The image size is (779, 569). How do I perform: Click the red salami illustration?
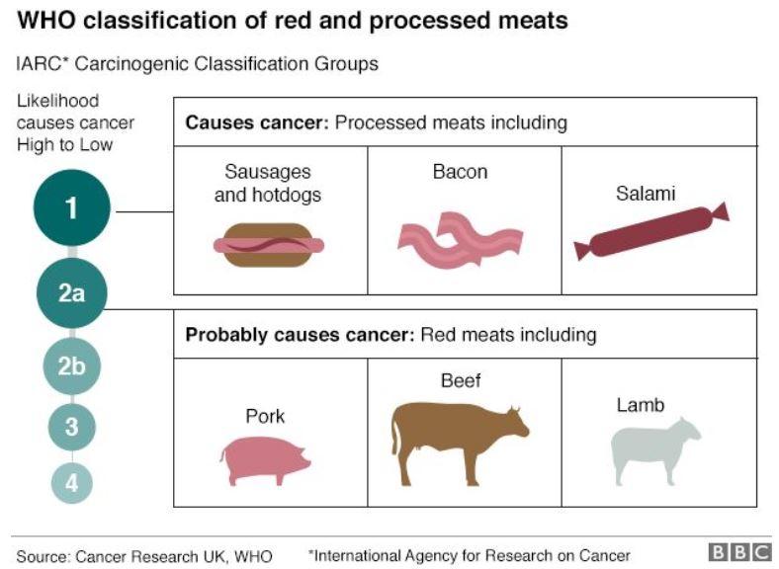(652, 232)
